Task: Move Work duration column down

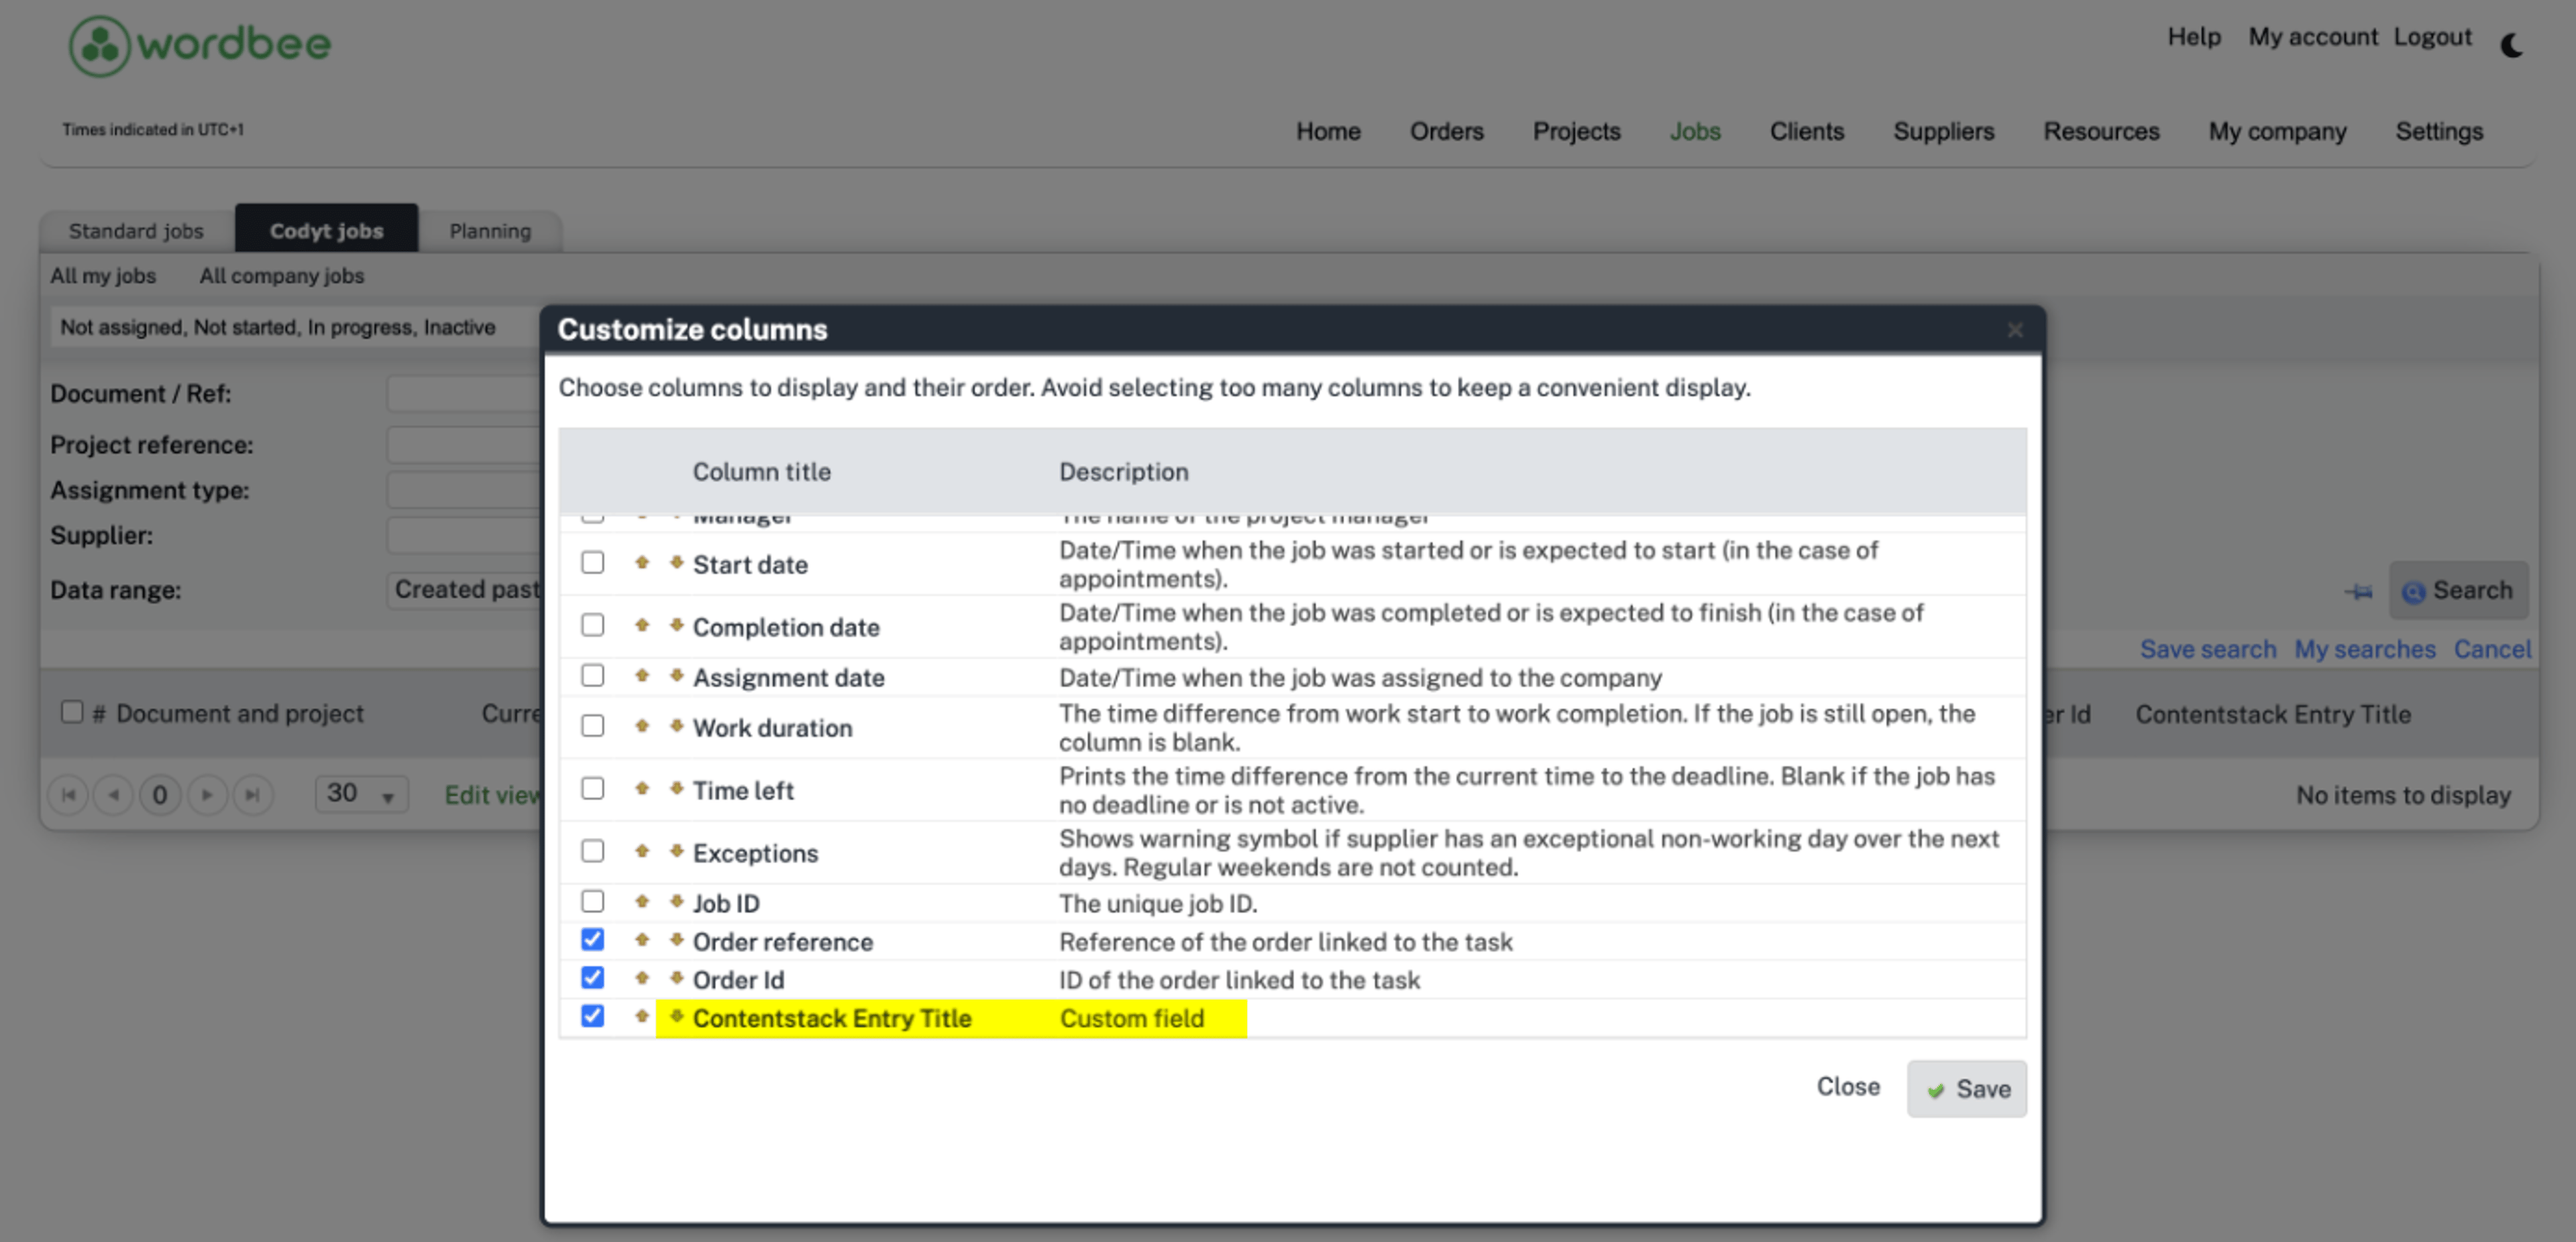Action: (x=677, y=725)
